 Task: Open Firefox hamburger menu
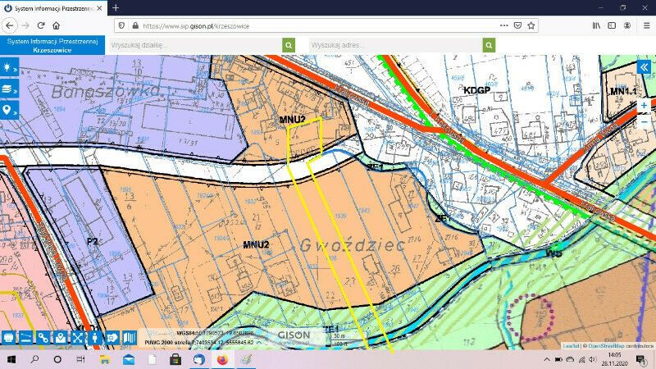[646, 25]
